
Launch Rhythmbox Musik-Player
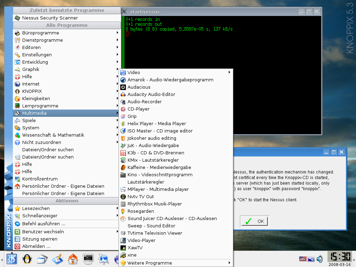pyautogui.click(x=176, y=204)
